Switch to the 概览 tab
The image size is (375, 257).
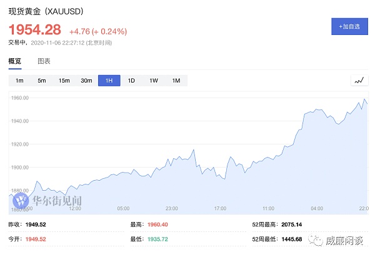pyautogui.click(x=14, y=61)
